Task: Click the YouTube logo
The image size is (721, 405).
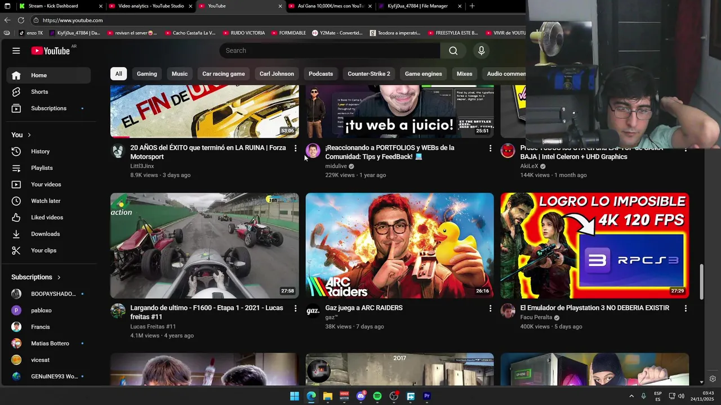Action: pos(50,51)
